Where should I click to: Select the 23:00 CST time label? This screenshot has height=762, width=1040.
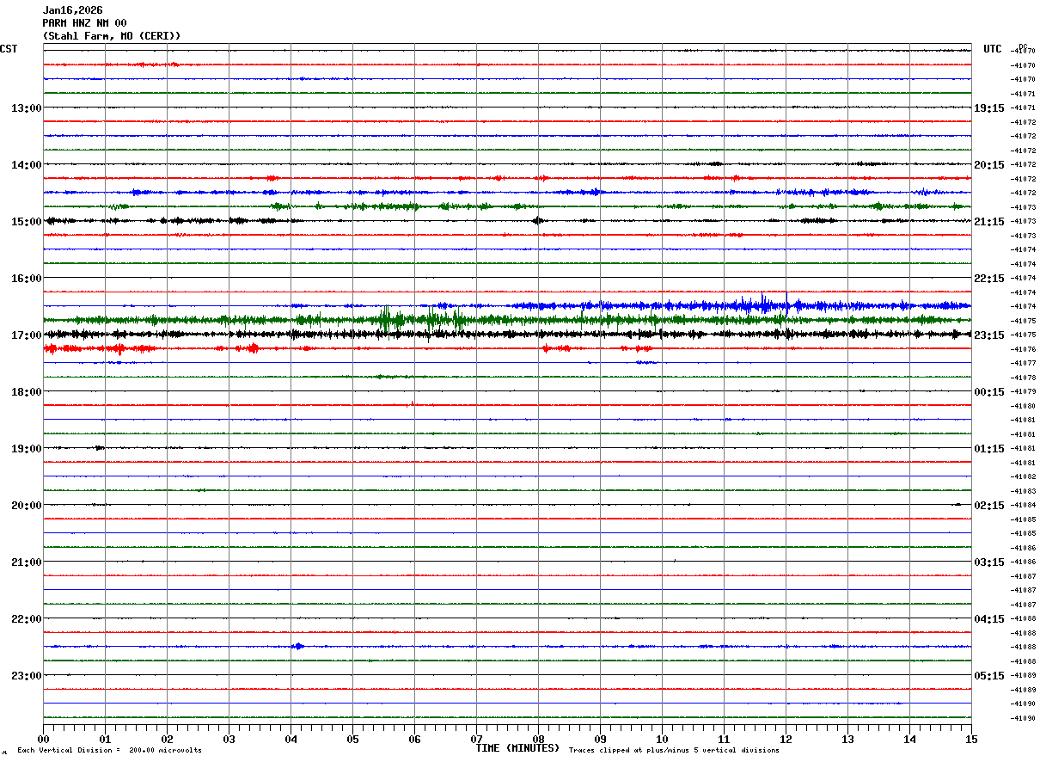[x=26, y=676]
